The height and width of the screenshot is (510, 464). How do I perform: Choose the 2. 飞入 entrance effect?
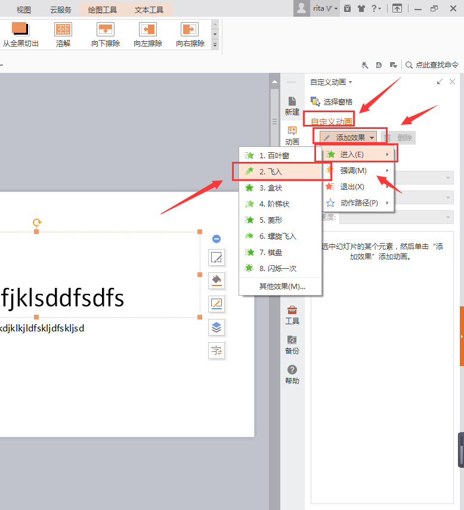click(280, 171)
